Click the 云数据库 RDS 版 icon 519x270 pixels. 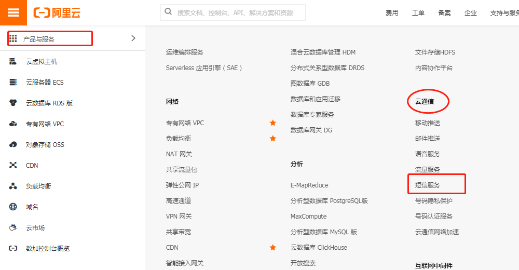pyautogui.click(x=13, y=103)
